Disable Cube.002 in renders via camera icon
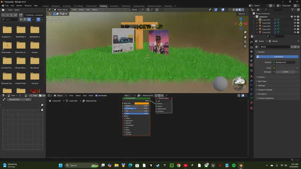Screen dimensions: 301x169 pos(298,23)
